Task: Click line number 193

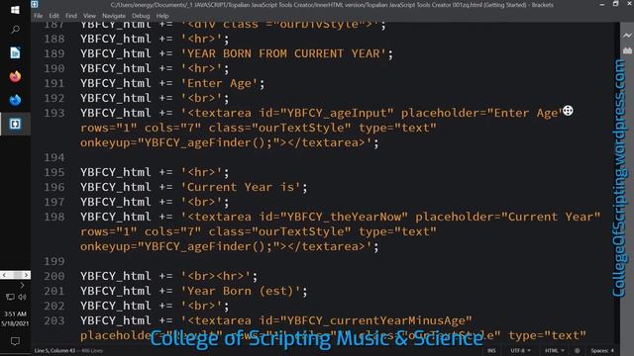Action: 54,113
